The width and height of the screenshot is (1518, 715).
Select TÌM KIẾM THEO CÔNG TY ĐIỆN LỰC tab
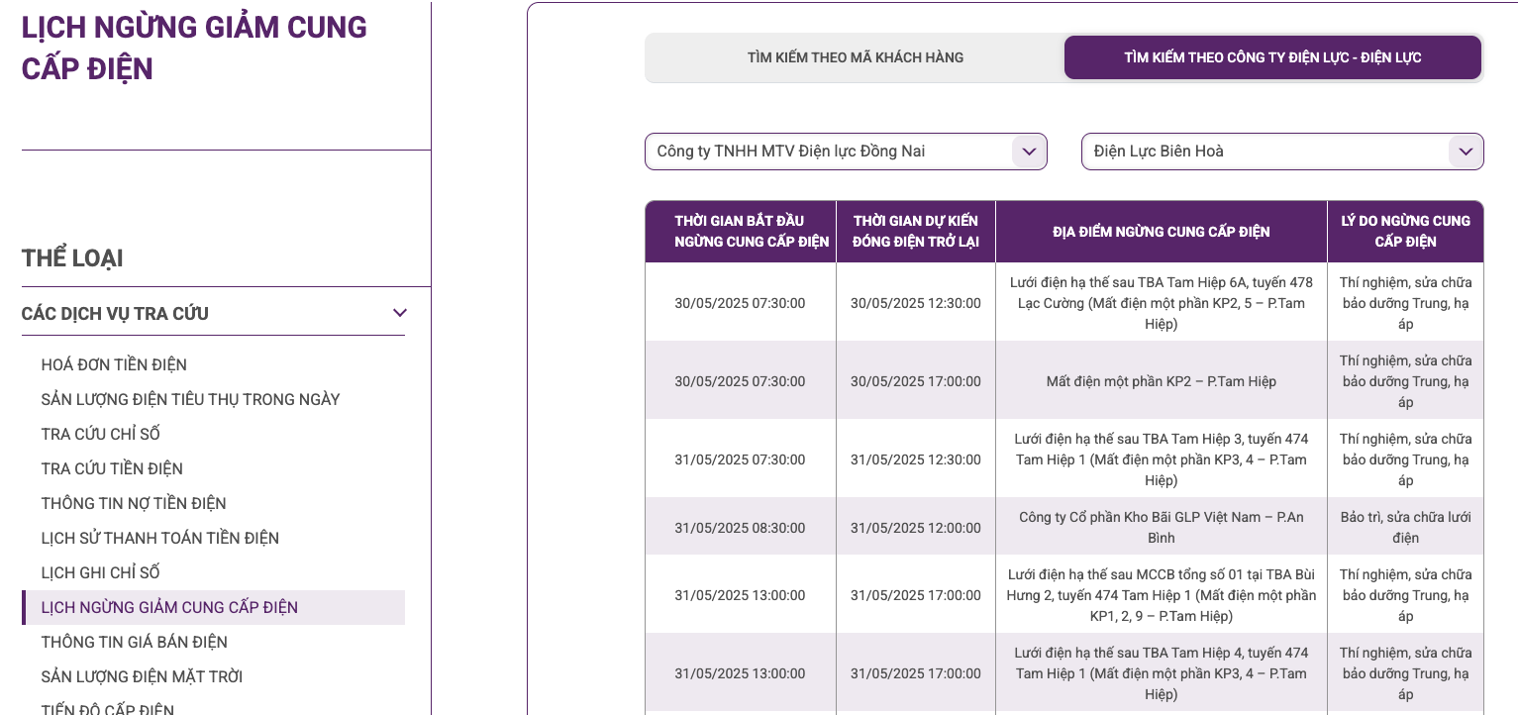(1272, 57)
